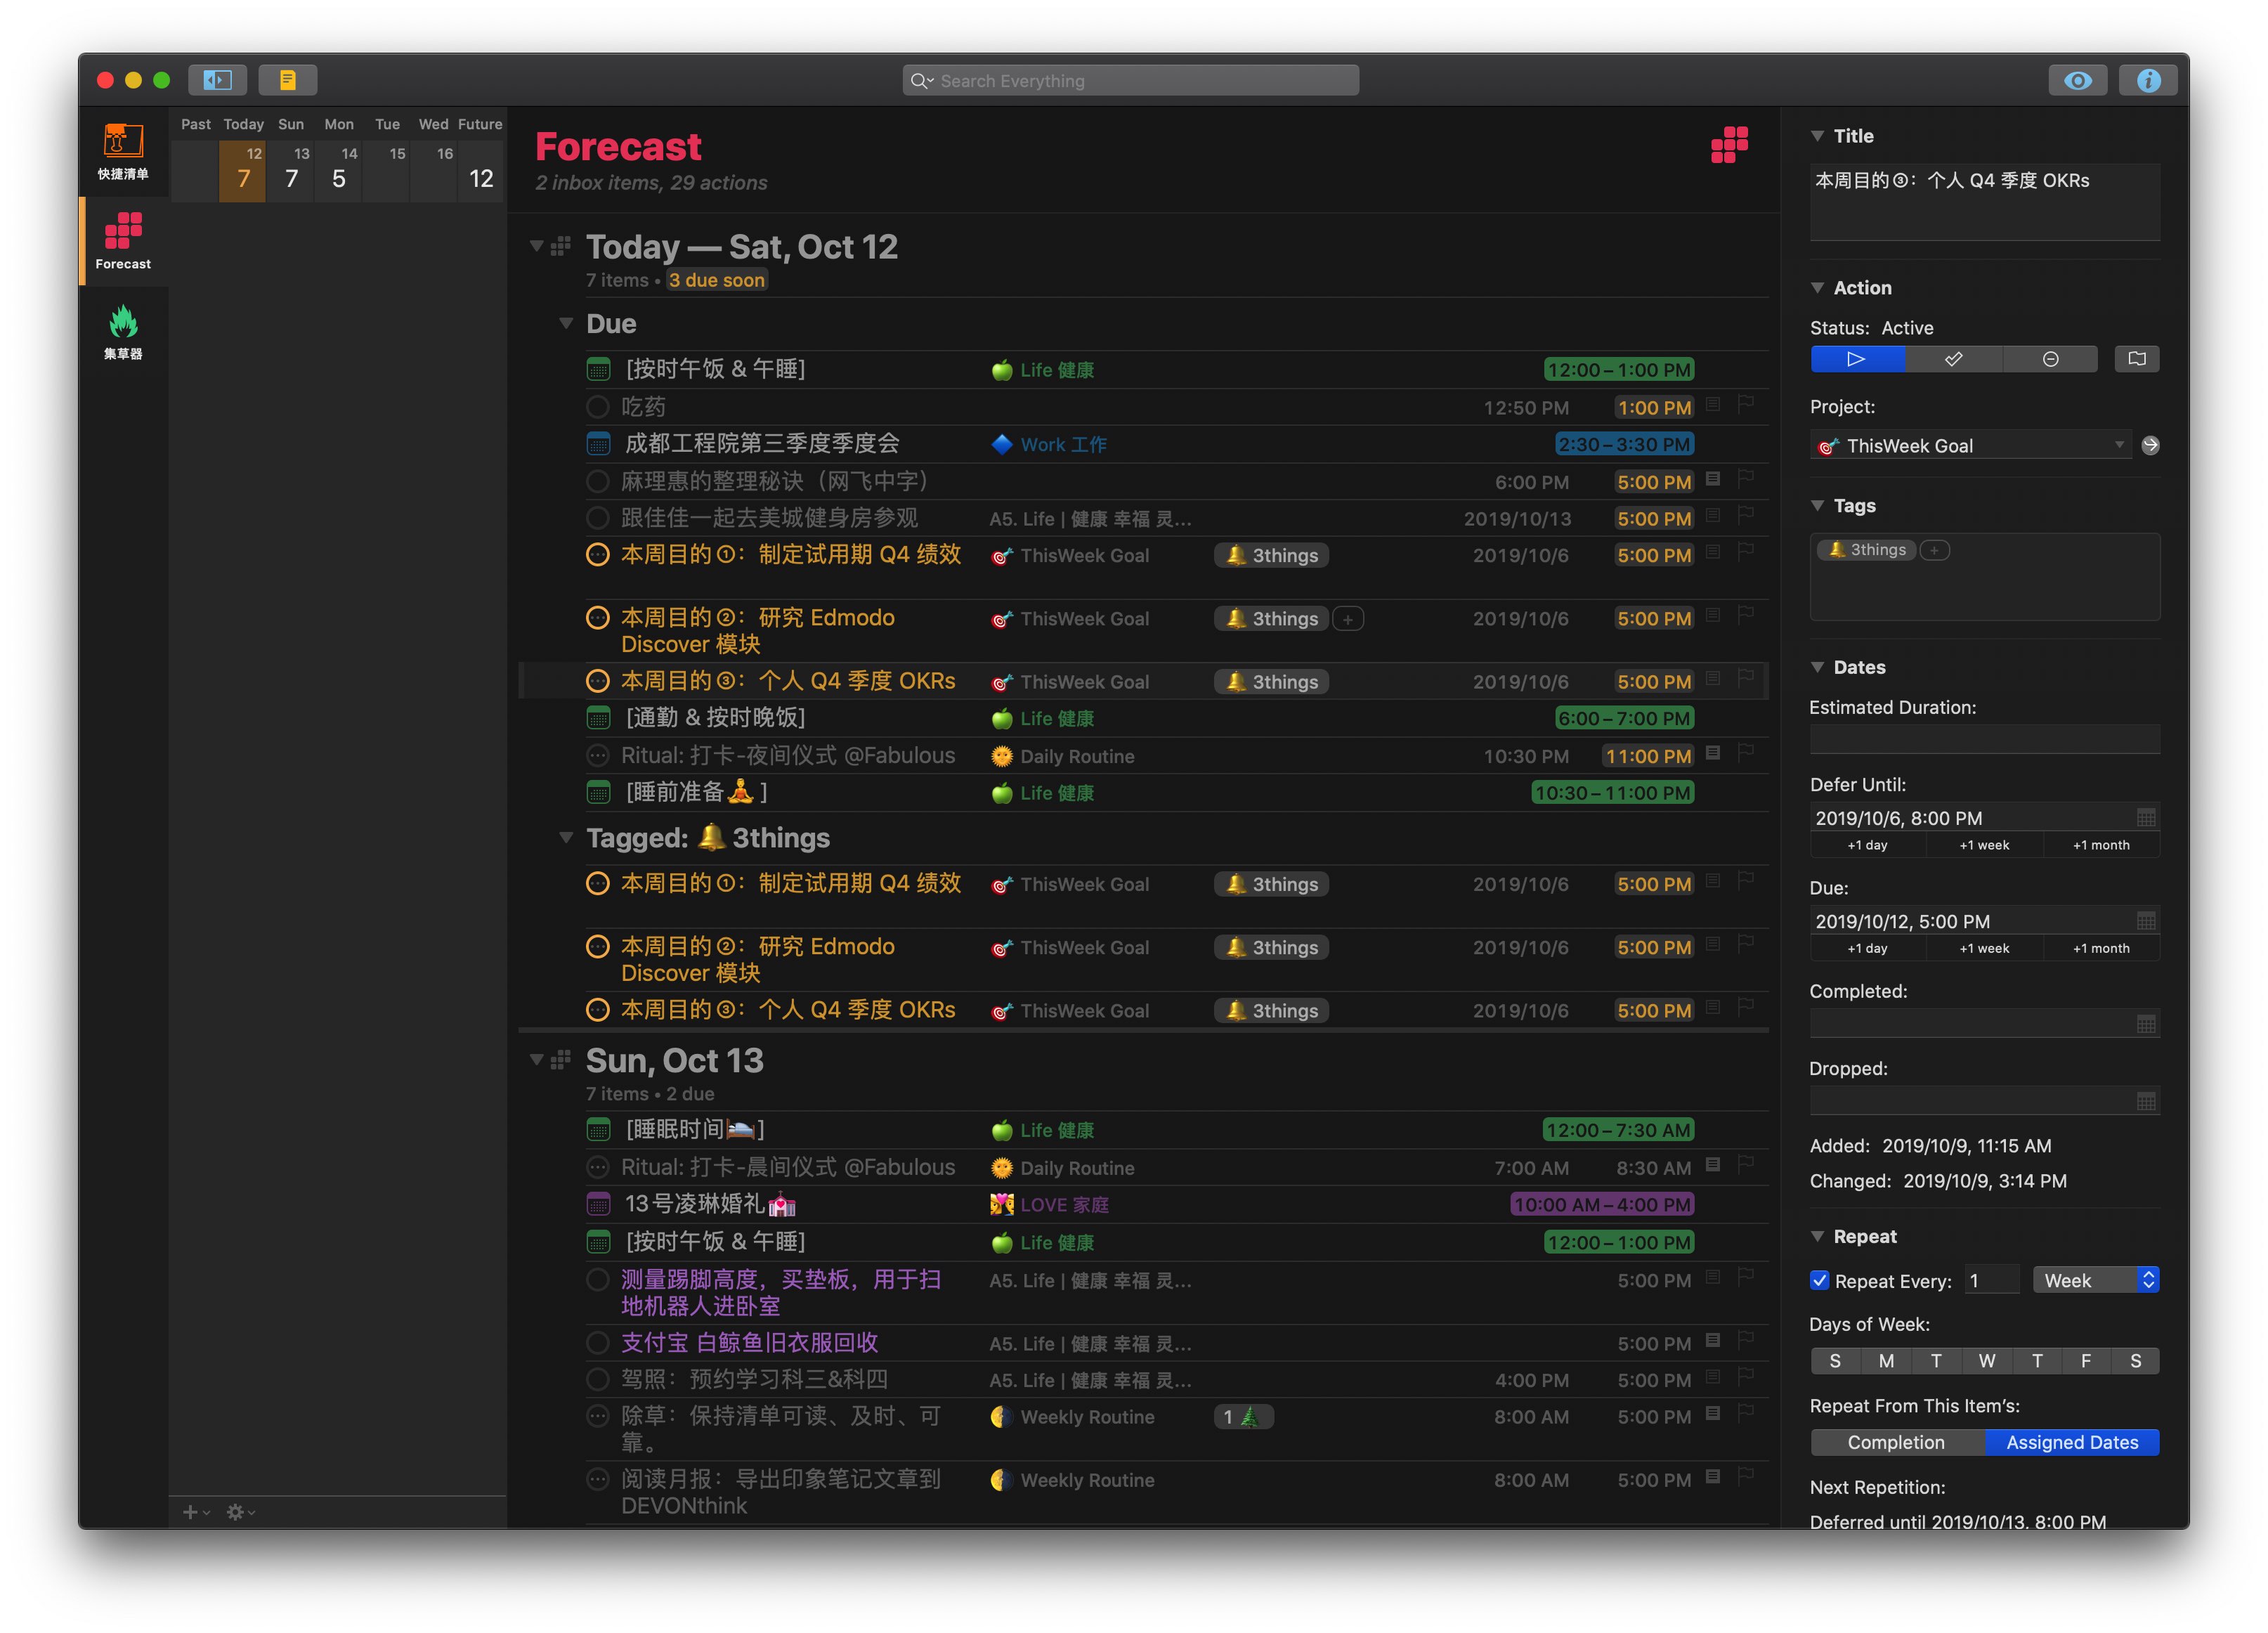Toggle the sidebar visibility toolbar button
Viewport: 2268px width, 1633px height.
click(218, 80)
